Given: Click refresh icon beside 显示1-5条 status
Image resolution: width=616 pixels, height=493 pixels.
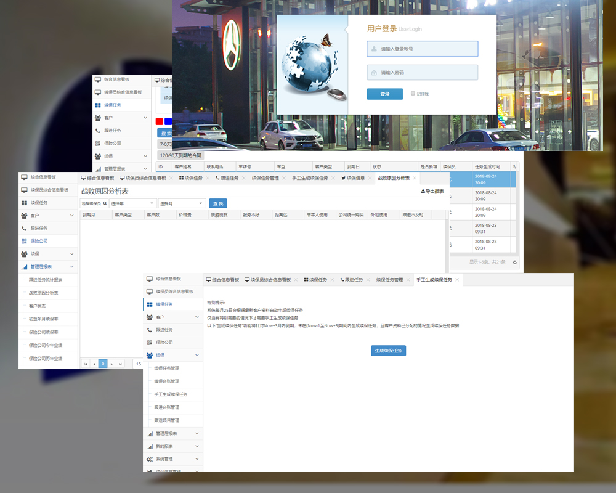Looking at the screenshot, I should 514,263.
